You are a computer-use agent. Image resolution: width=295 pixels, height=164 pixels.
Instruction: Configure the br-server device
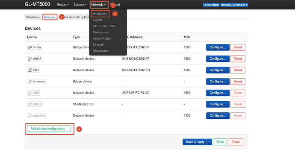click(218, 82)
